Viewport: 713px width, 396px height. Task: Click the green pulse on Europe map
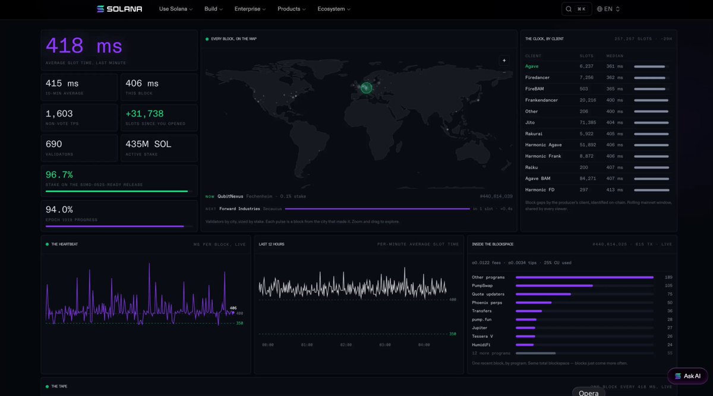click(366, 88)
